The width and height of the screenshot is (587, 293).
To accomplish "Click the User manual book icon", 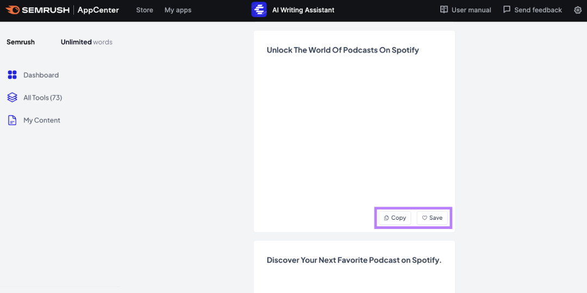I will (444, 10).
